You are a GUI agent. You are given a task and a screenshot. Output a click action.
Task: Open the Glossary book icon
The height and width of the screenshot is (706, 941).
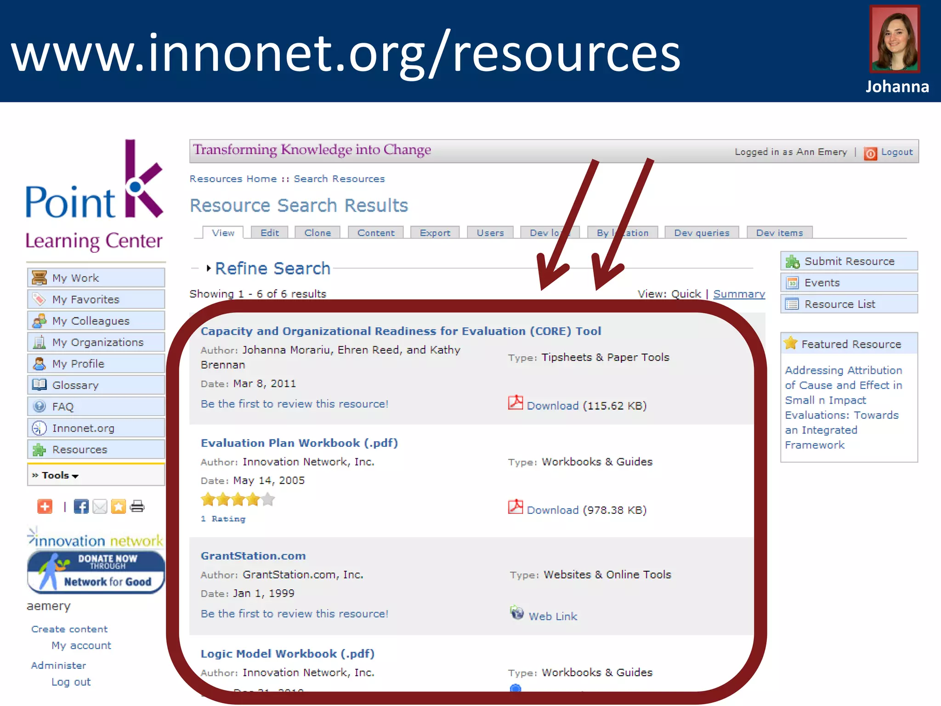tap(39, 385)
